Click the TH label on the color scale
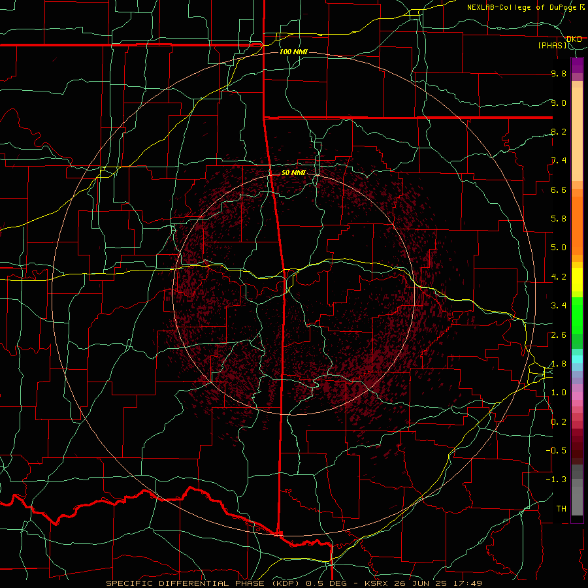588x588 pixels. [x=561, y=509]
